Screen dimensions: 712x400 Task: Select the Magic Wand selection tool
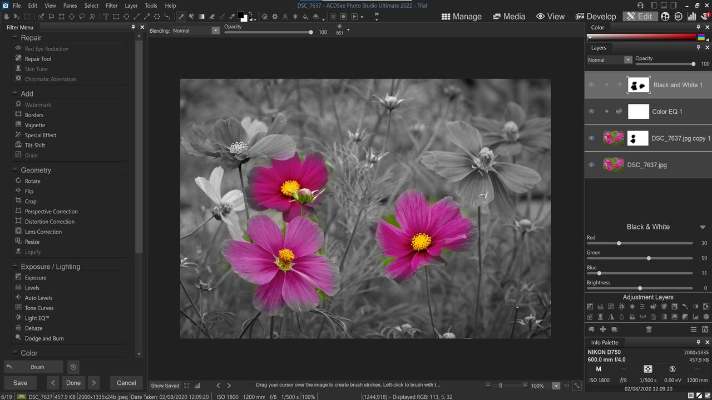tap(92, 16)
